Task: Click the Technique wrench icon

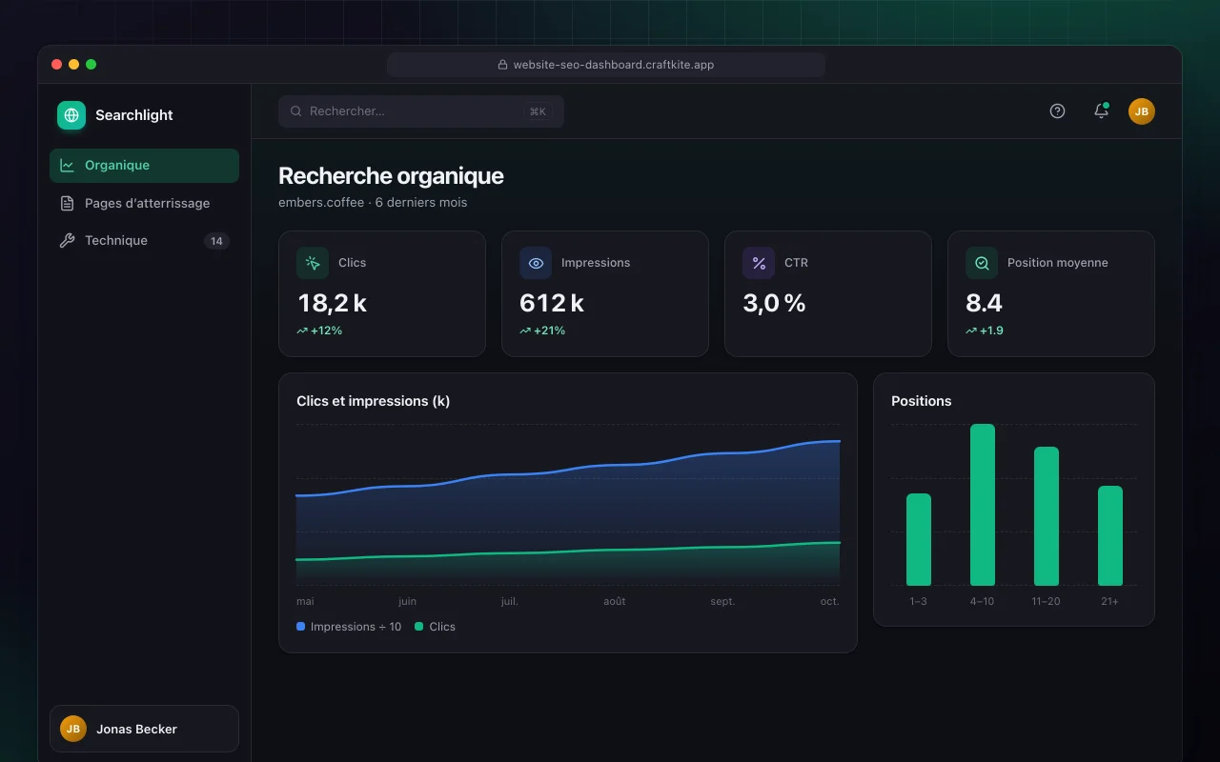Action: tap(67, 241)
